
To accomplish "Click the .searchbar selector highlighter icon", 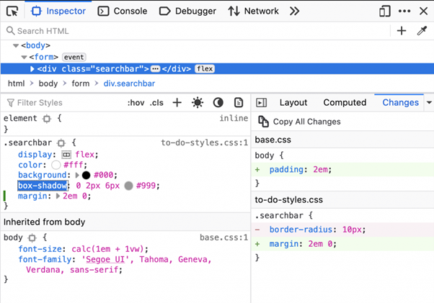I will coord(61,143).
